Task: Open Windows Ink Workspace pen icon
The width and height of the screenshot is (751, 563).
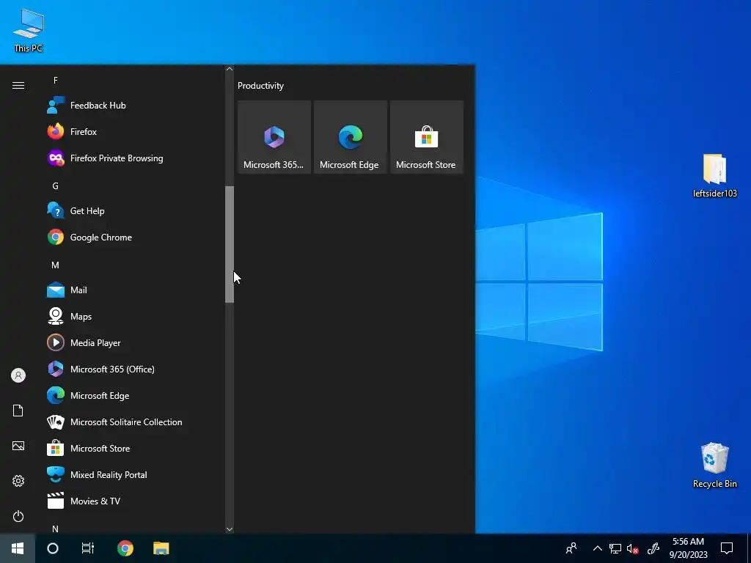Action: tap(653, 548)
